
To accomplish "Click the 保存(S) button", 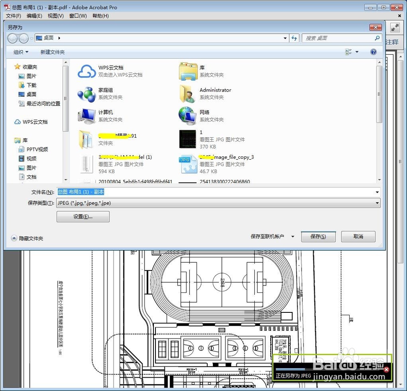I will 318,236.
